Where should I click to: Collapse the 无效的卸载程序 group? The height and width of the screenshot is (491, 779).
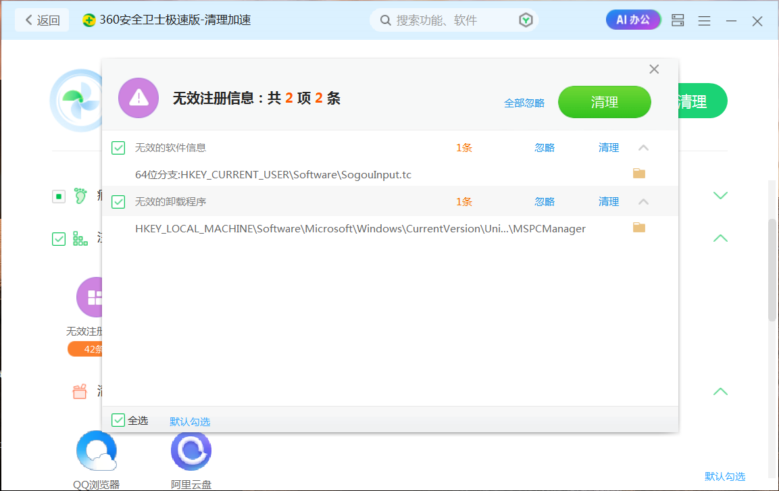pos(643,201)
